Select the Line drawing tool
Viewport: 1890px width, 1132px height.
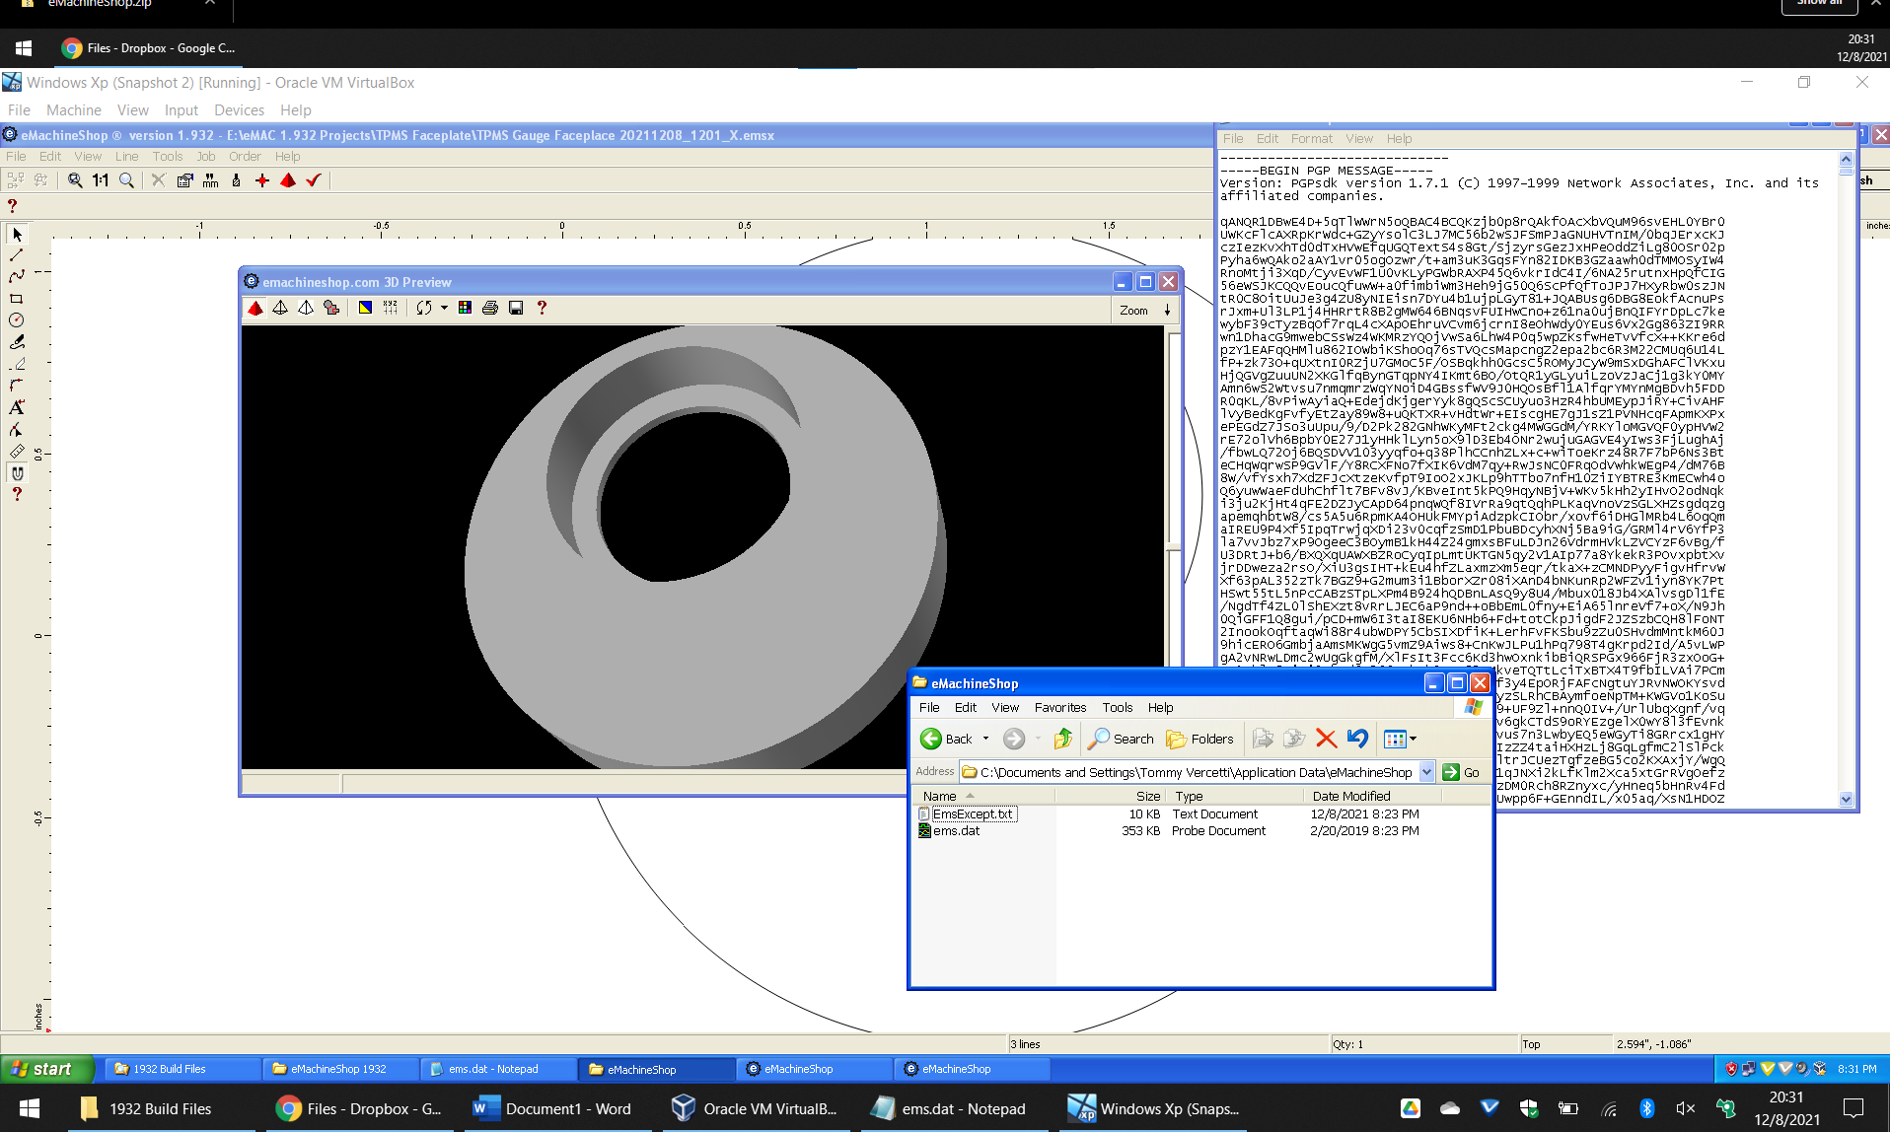[17, 255]
